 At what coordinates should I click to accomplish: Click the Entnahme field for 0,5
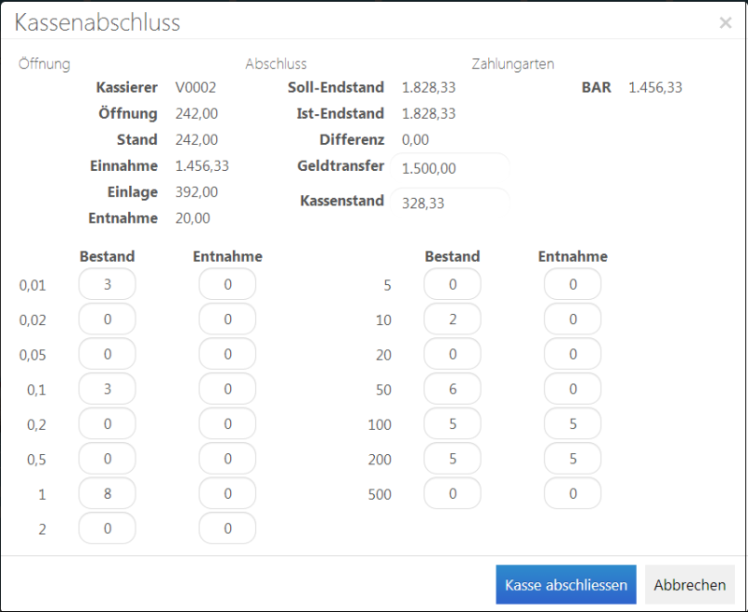click(x=227, y=458)
